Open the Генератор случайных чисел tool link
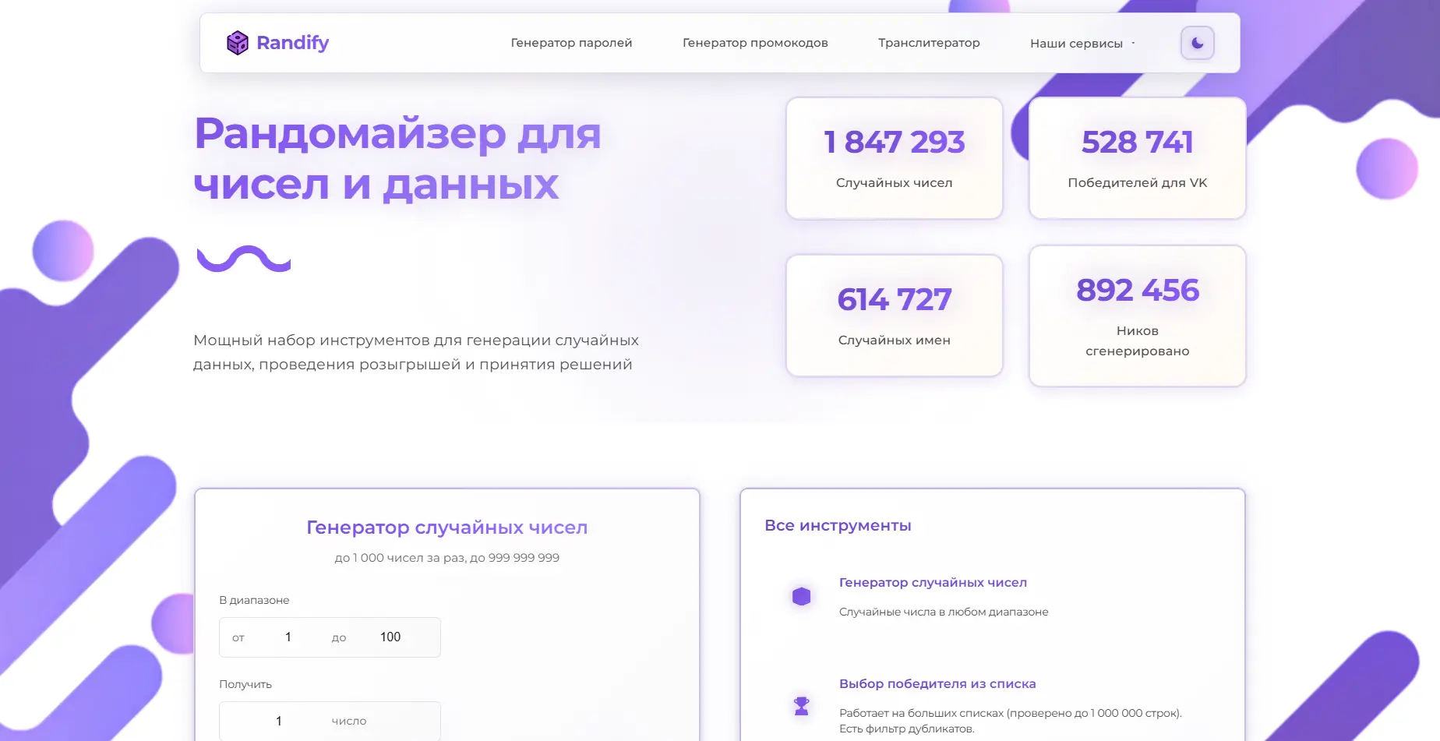Viewport: 1440px width, 741px height. (x=933, y=582)
